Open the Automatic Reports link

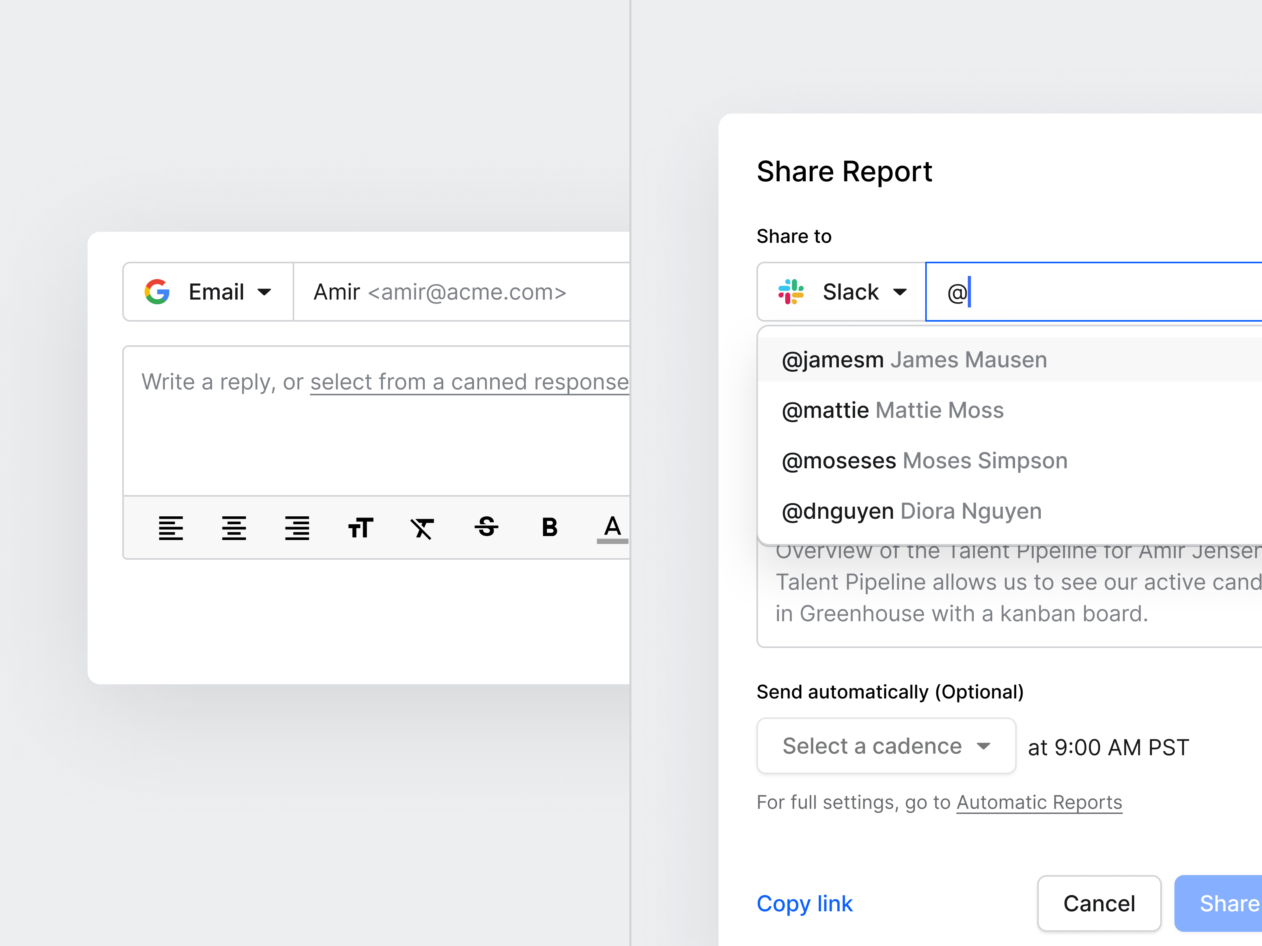coord(1039,802)
